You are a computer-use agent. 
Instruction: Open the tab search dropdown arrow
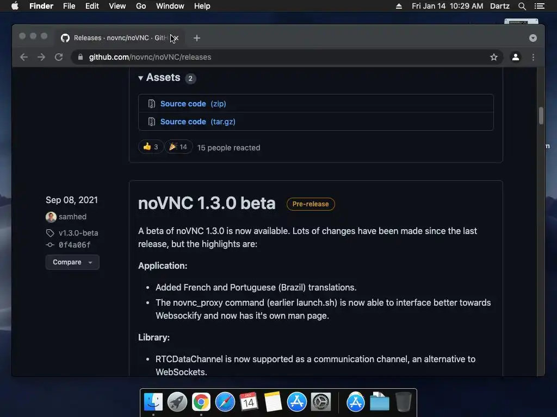click(533, 38)
